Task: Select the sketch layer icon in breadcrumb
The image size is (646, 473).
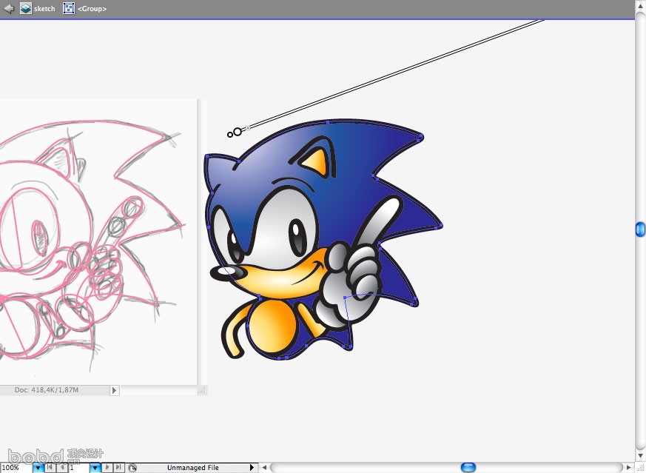Action: (26, 8)
